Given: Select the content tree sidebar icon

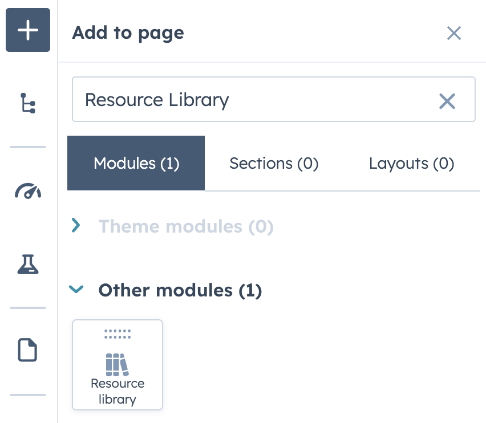Looking at the screenshot, I should (x=27, y=104).
